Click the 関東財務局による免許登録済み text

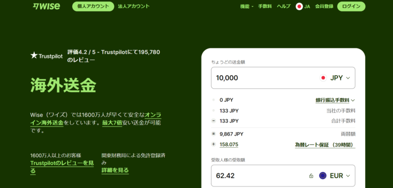[134, 159]
